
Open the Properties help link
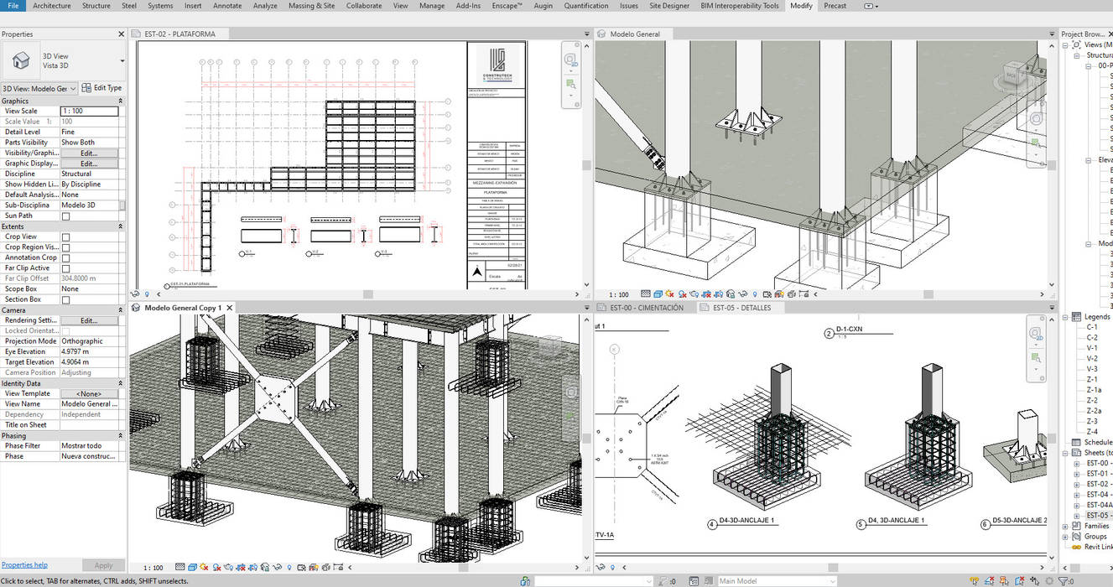tap(24, 565)
